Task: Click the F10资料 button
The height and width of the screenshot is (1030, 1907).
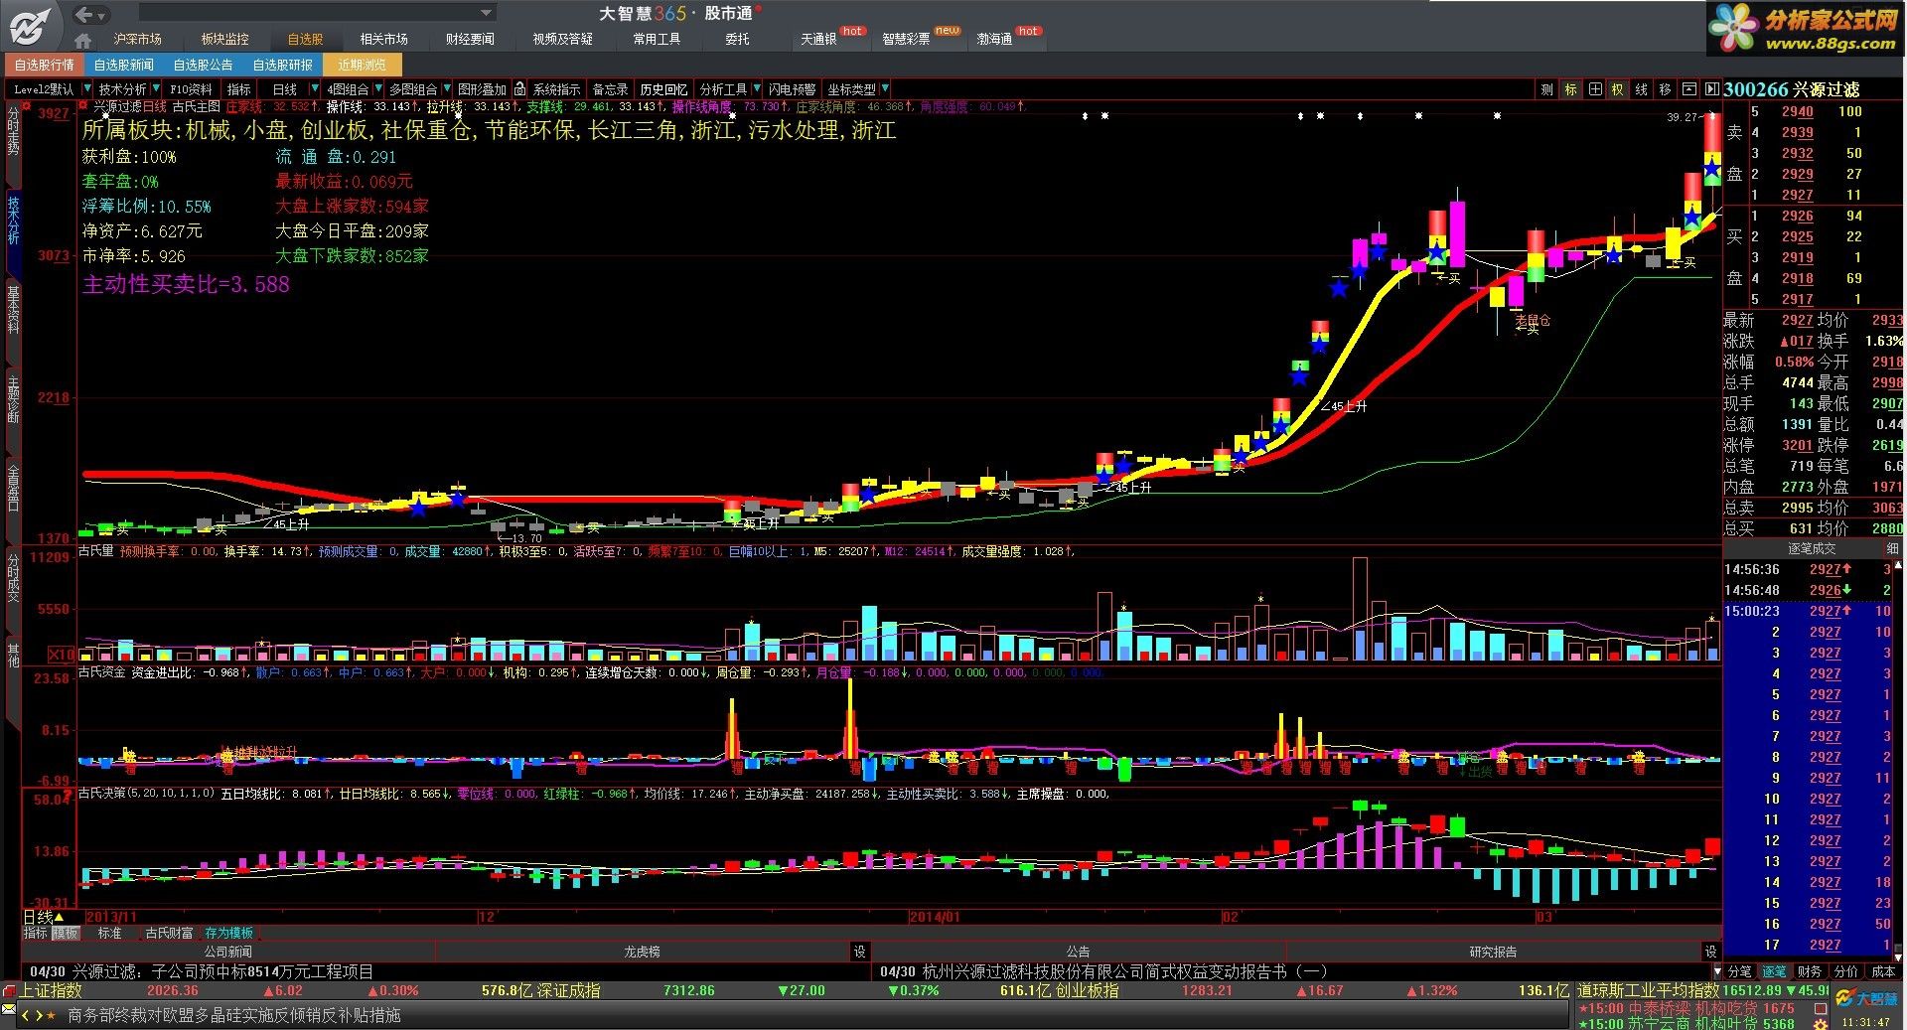Action: coord(192,89)
